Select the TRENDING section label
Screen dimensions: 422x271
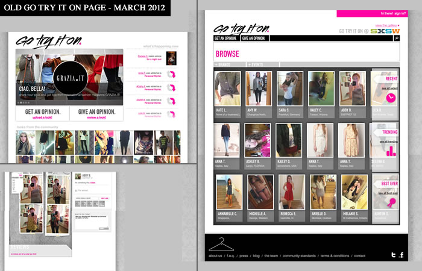[389, 132]
